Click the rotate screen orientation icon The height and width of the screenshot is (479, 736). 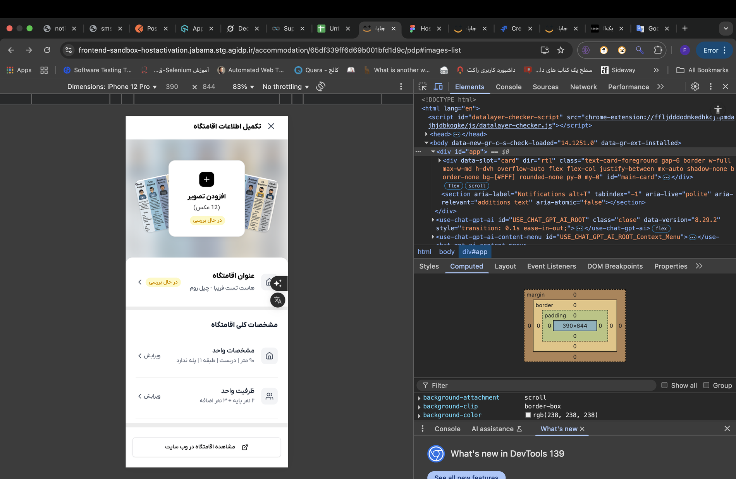pyautogui.click(x=320, y=87)
